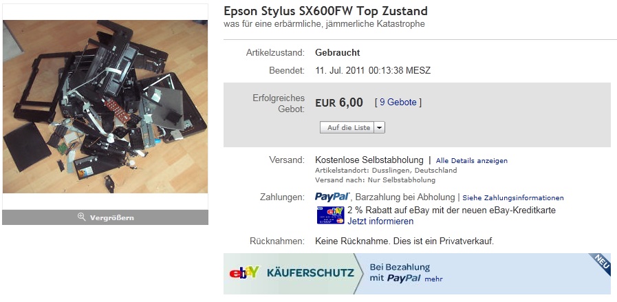617x302 pixels.
Task: Click the Vergrößern bar below the photo
Action: click(105, 217)
